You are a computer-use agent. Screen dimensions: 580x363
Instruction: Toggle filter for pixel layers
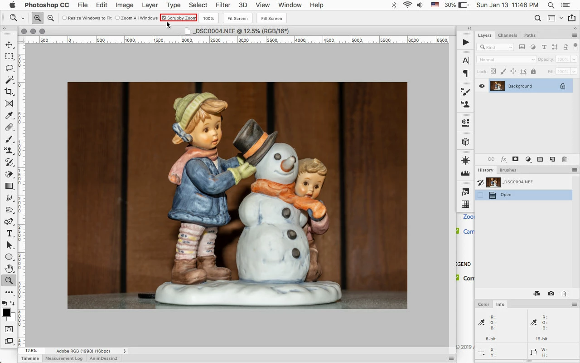(x=522, y=47)
